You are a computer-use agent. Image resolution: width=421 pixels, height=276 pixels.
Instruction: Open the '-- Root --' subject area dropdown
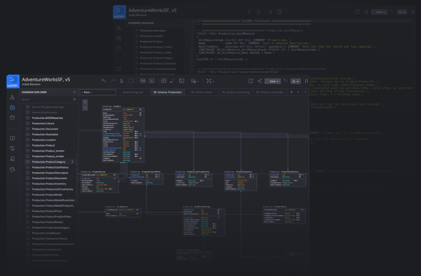(97, 92)
